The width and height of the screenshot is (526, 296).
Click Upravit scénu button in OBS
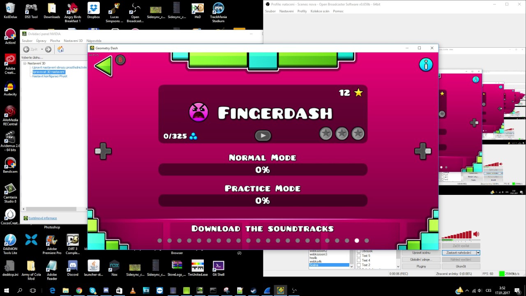point(421,253)
